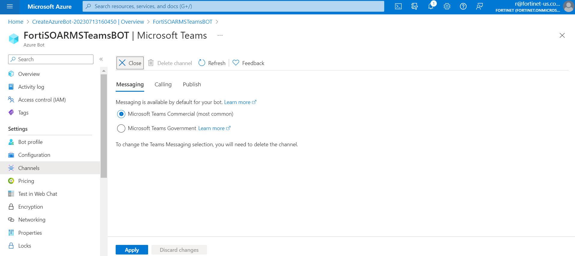Click the Refresh icon in toolbar

tap(202, 63)
